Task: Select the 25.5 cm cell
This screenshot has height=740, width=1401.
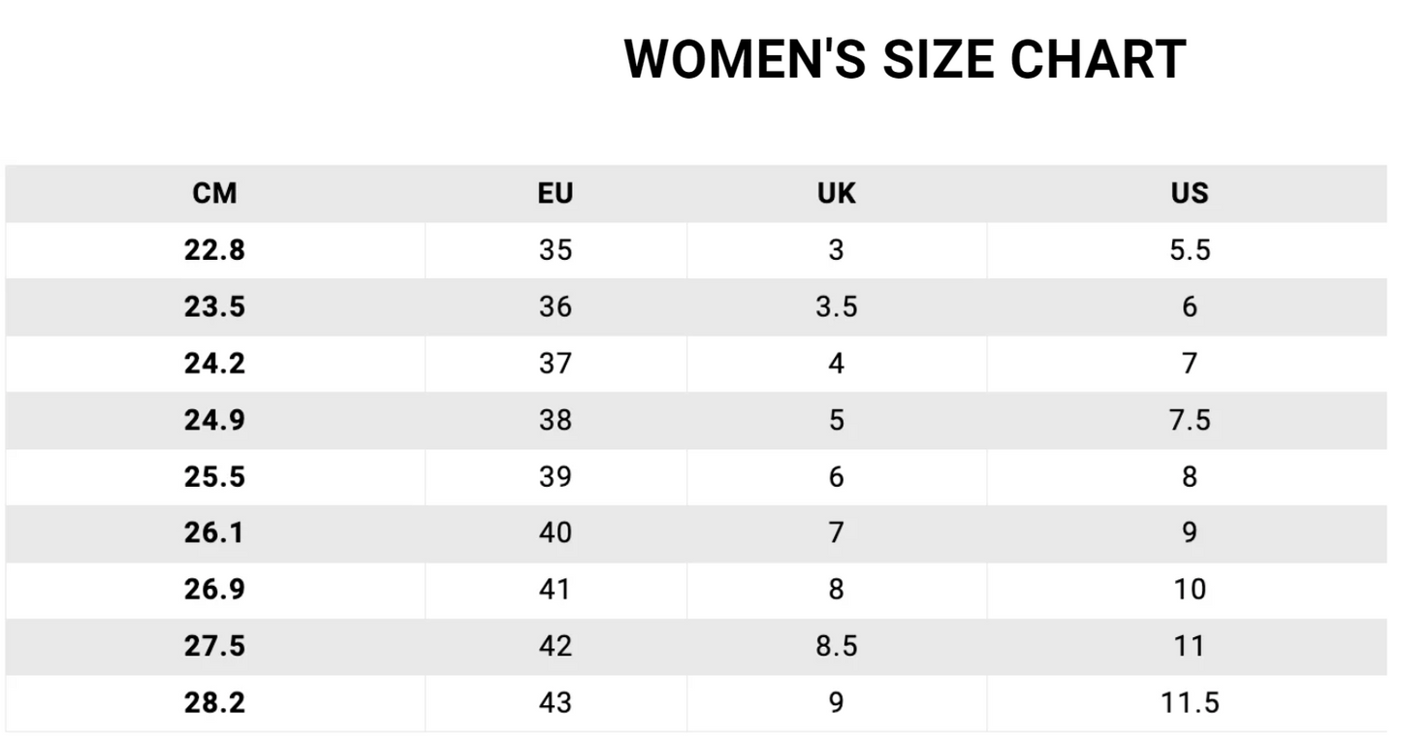Action: tap(214, 477)
